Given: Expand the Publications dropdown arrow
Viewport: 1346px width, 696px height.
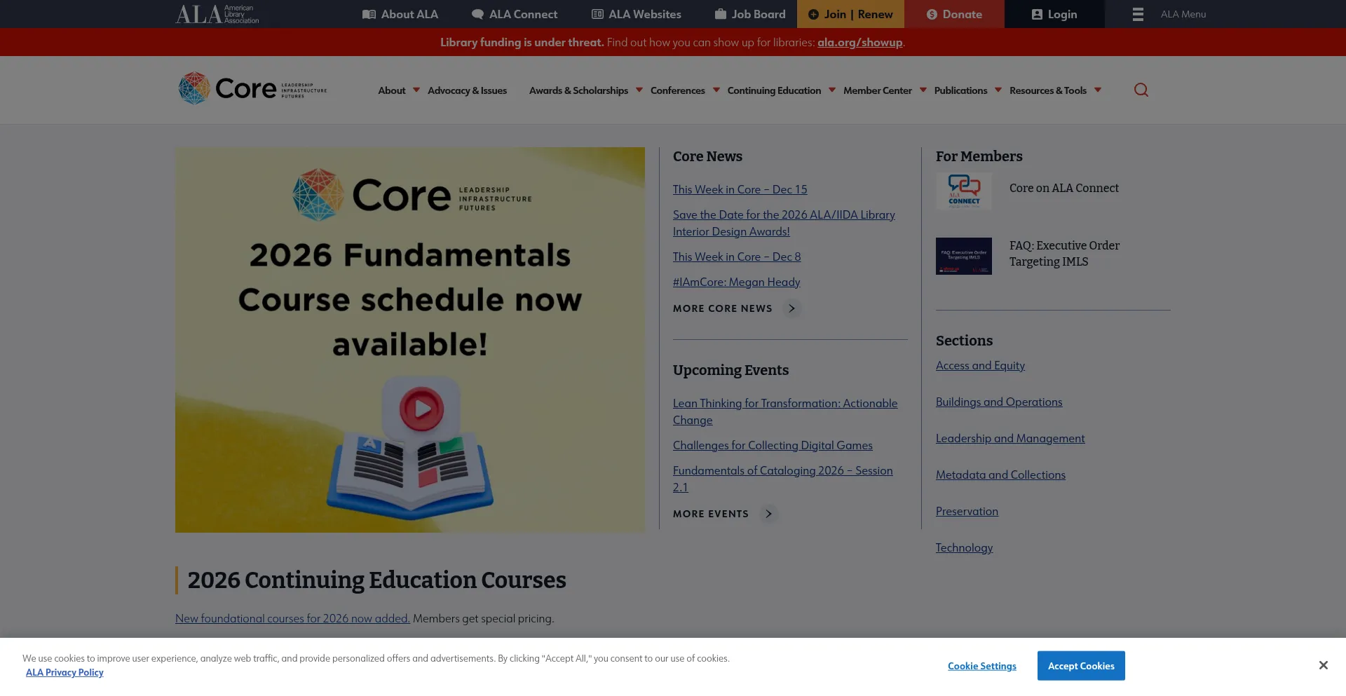Looking at the screenshot, I should [x=998, y=90].
